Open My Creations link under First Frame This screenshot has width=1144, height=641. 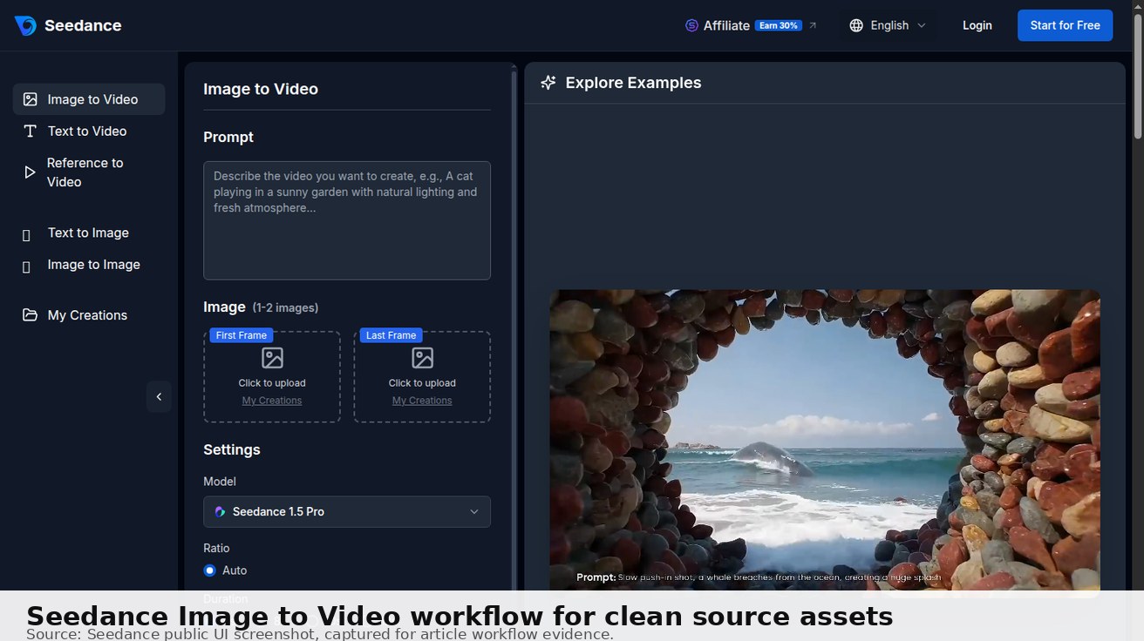[x=272, y=401]
